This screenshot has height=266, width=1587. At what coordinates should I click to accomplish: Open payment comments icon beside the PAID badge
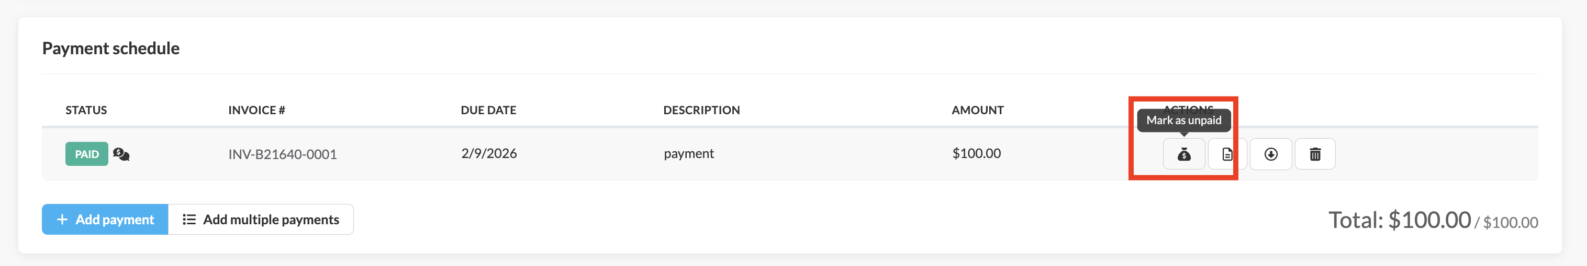click(121, 154)
